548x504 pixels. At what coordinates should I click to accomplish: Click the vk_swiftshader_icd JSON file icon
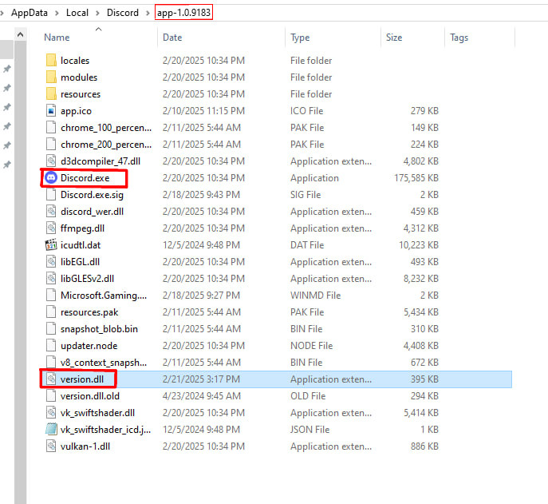(x=51, y=430)
